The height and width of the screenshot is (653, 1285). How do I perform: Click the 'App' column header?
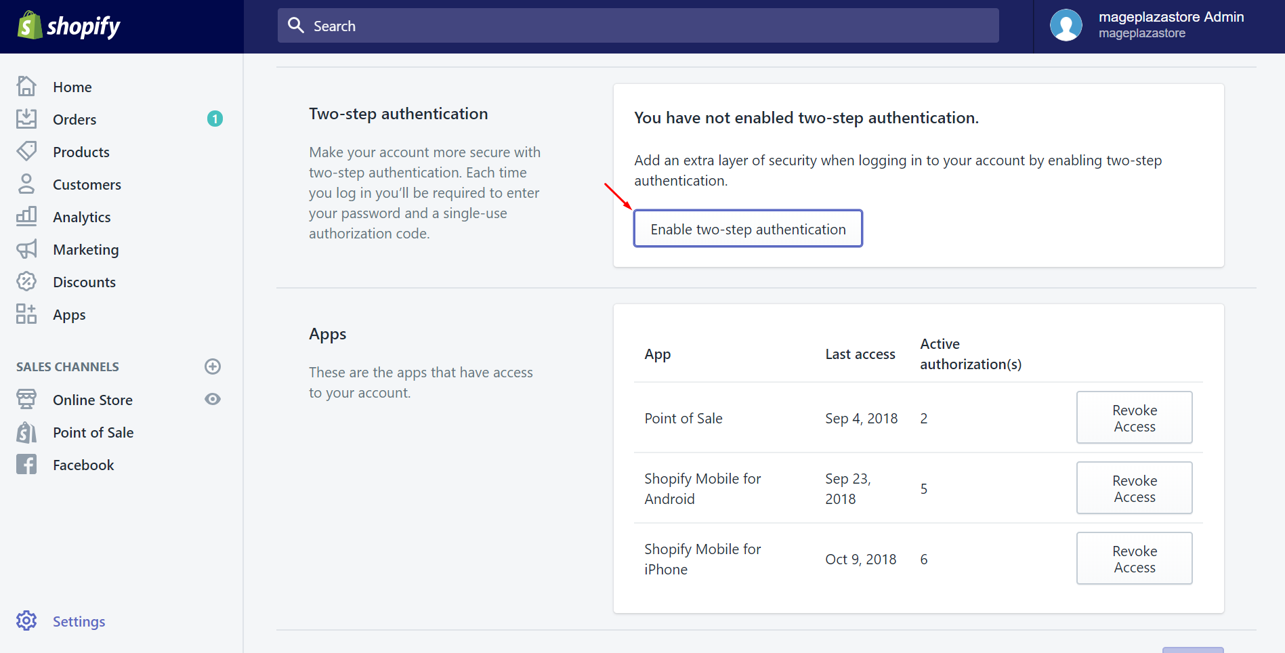[x=658, y=354]
